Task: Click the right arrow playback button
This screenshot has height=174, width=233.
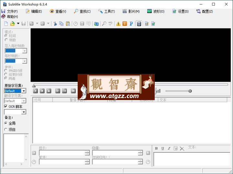Action: click(64, 91)
